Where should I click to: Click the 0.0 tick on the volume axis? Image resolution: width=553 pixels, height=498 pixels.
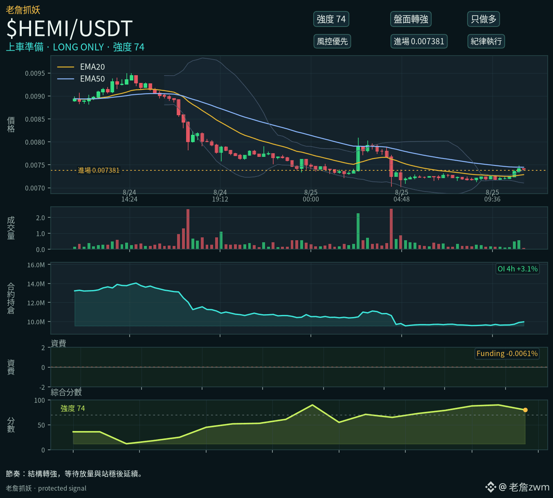[40, 250]
